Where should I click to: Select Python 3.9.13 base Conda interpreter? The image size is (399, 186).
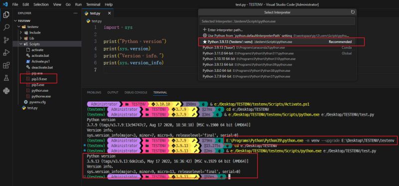[x=277, y=47]
